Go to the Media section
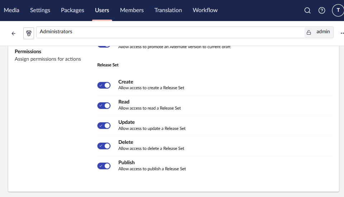This screenshot has width=344, height=197. [x=11, y=10]
